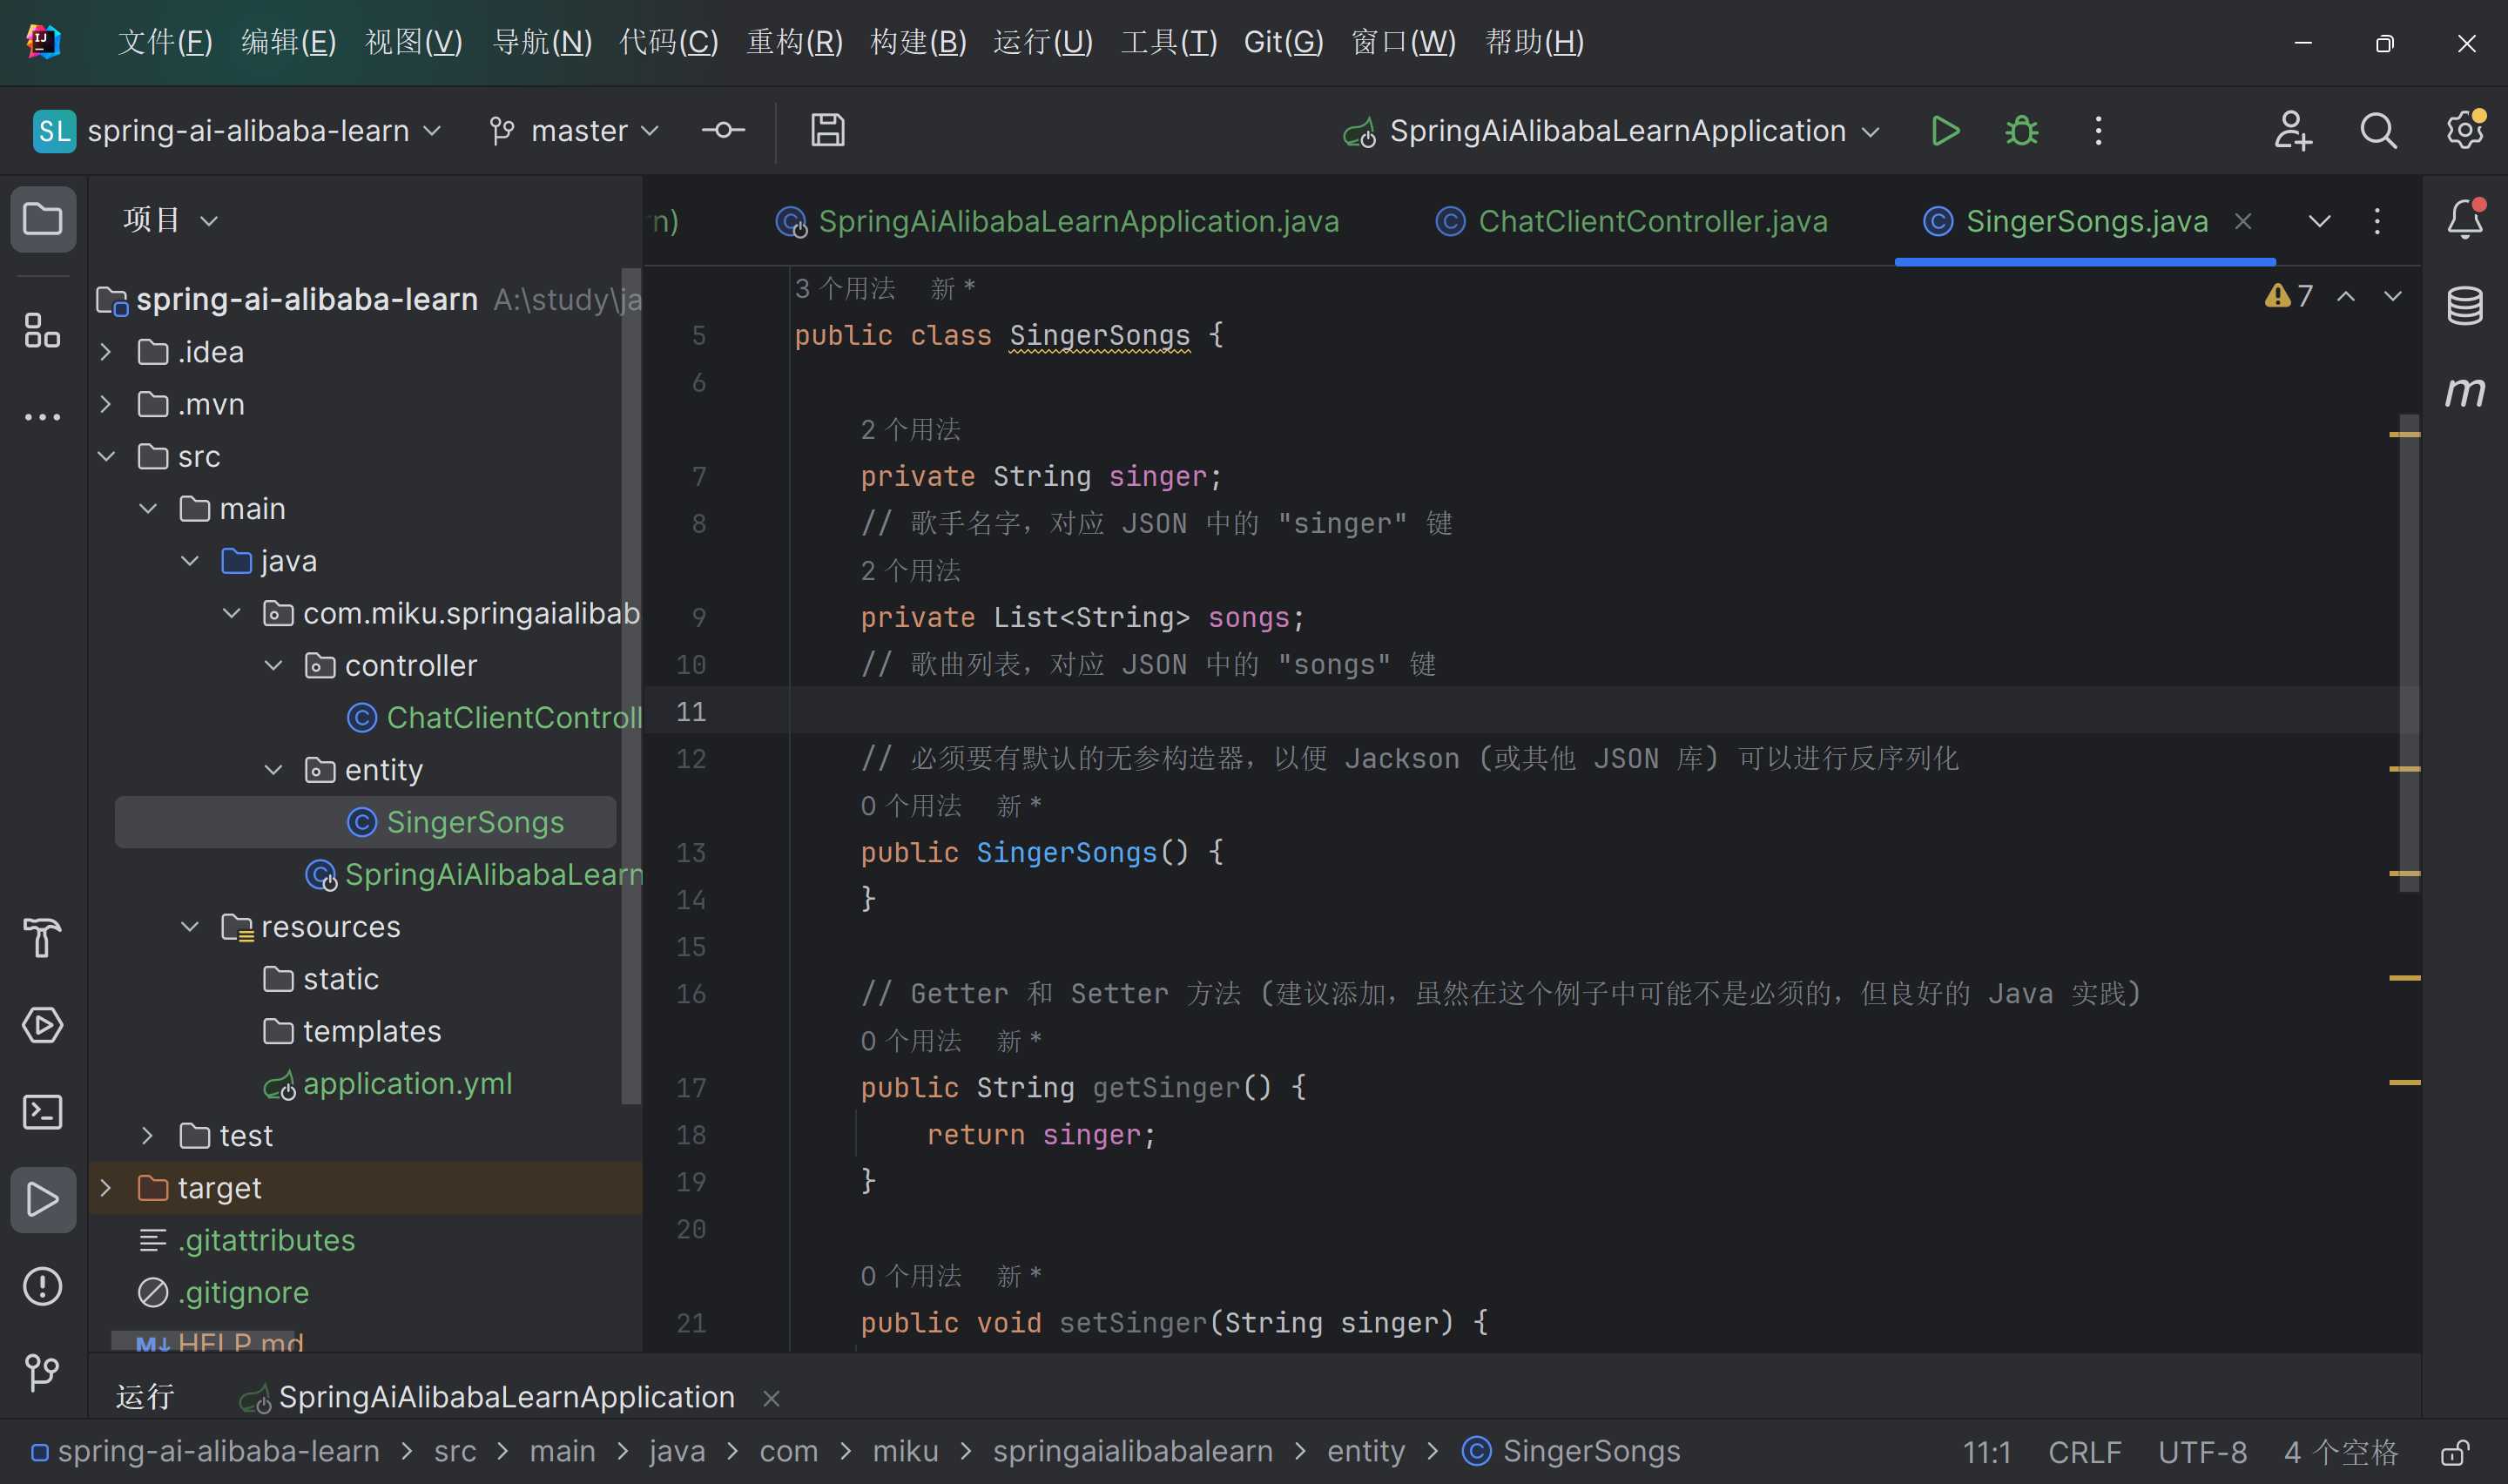This screenshot has width=2508, height=1484.
Task: Open the Git(G) menu
Action: point(1283,41)
